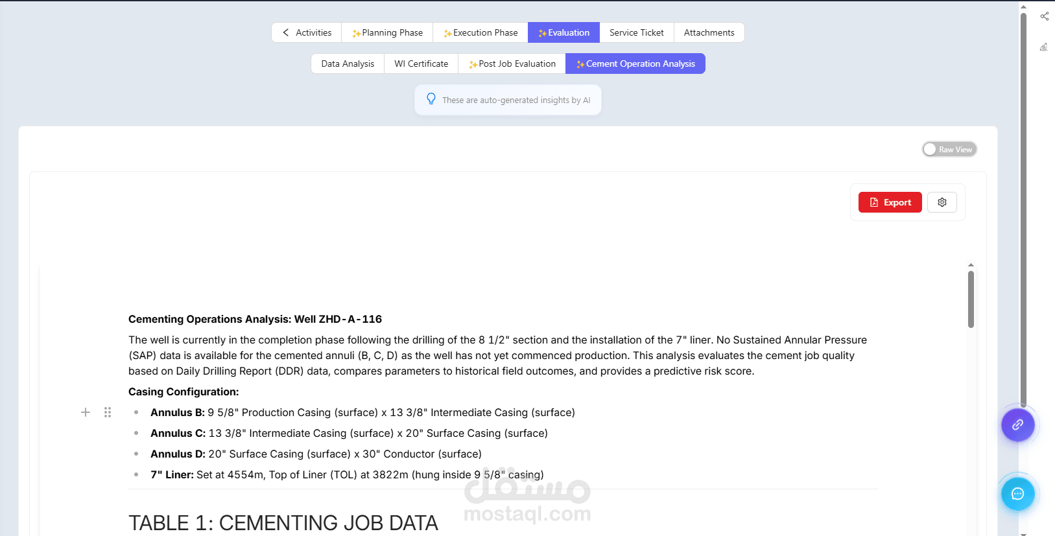Screen dimensions: 1055x536
Task: Select the Service Ticket tab
Action: click(636, 32)
